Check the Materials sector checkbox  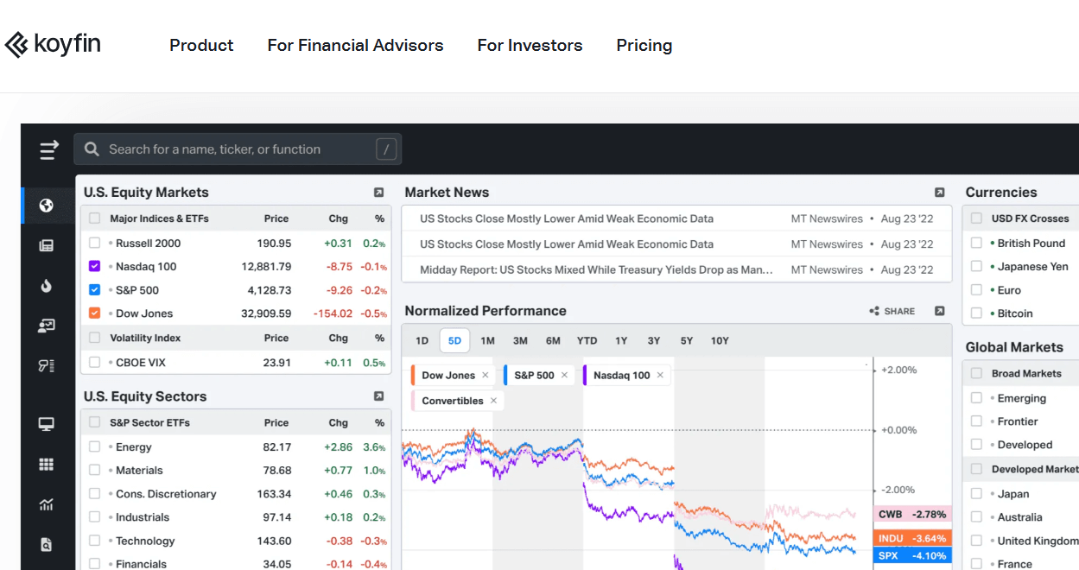click(x=94, y=471)
